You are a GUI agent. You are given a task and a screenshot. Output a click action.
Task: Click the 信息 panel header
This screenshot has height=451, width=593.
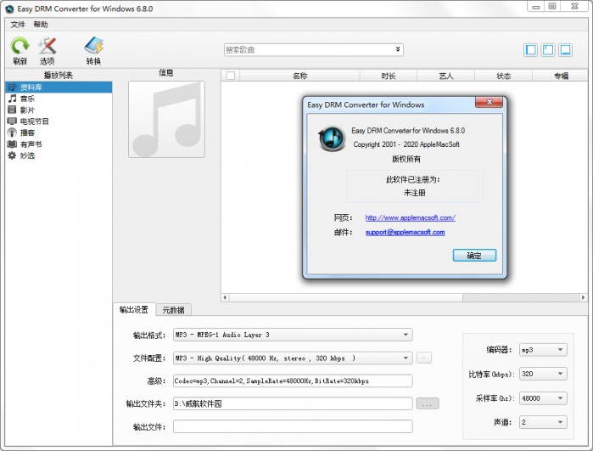point(166,73)
